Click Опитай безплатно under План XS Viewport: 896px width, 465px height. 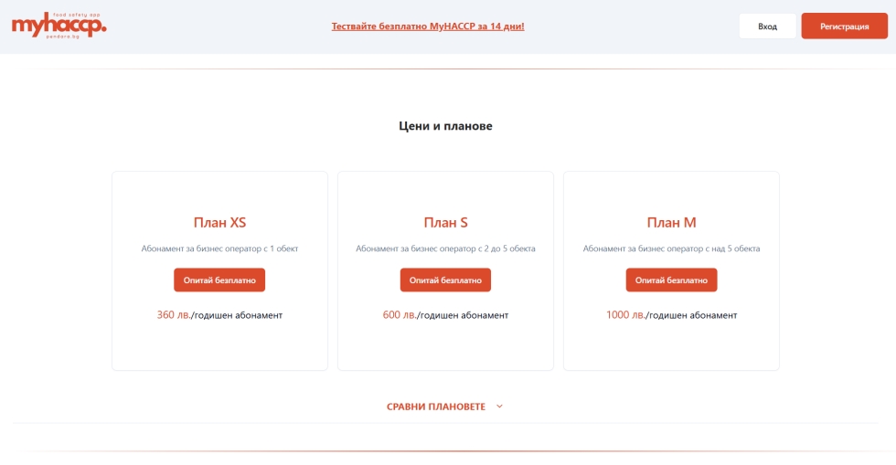[219, 280]
